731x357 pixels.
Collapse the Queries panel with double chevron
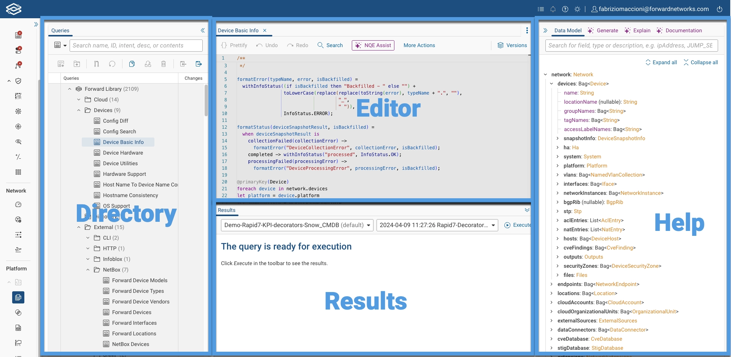coord(203,30)
